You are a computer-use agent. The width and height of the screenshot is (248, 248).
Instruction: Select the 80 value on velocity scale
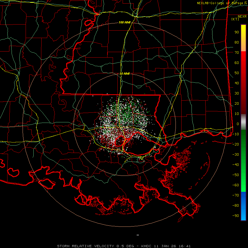(x=237, y=42)
